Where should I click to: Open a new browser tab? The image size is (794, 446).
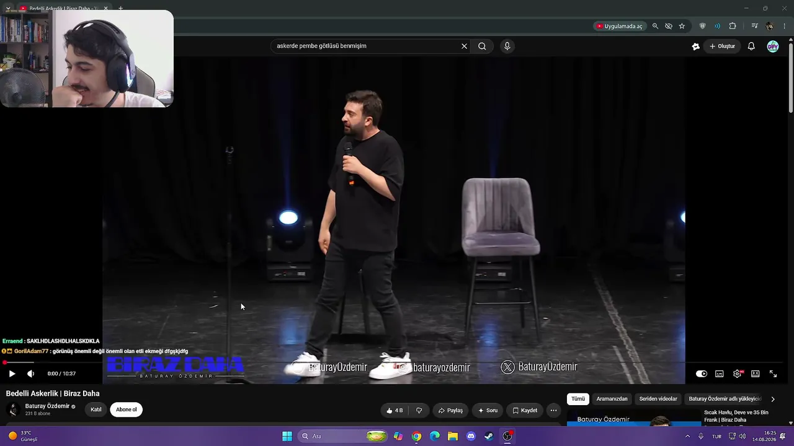pos(120,9)
